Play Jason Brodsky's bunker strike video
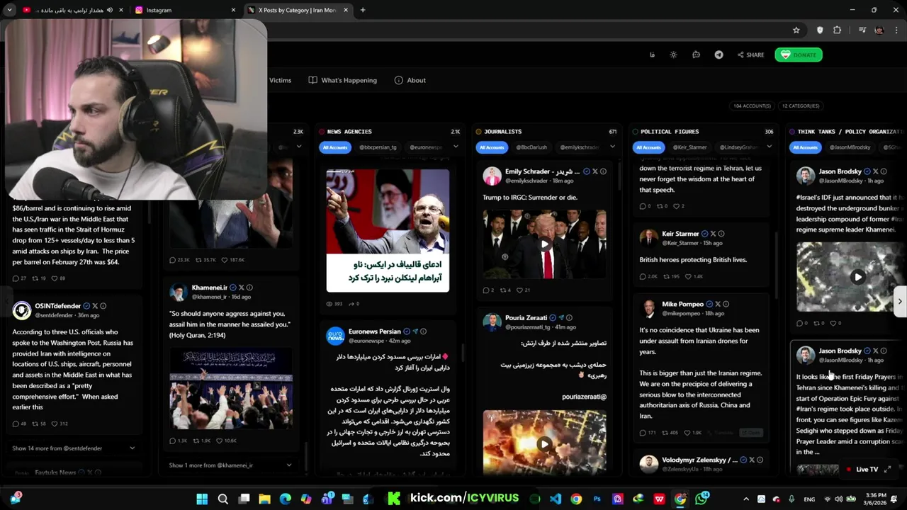Screen dimensions: 907x510 coord(857,277)
